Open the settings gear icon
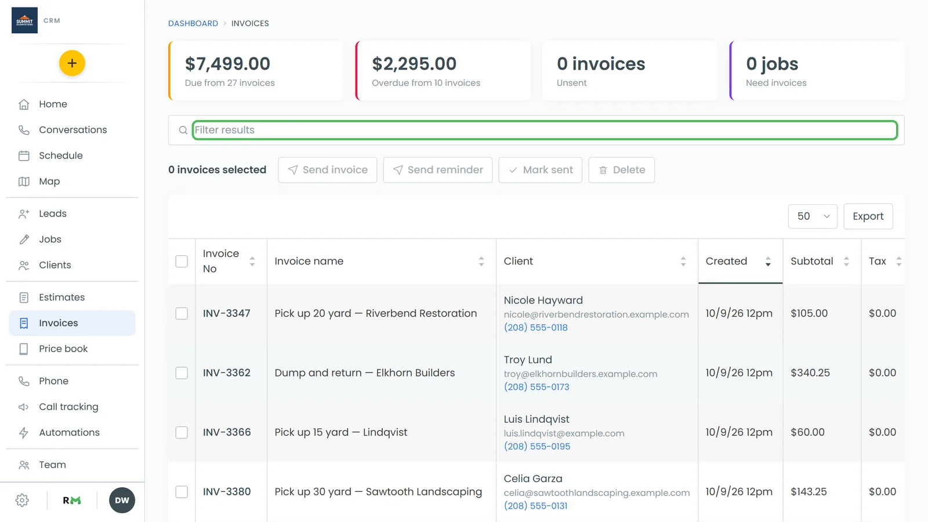928x522 pixels. (23, 501)
